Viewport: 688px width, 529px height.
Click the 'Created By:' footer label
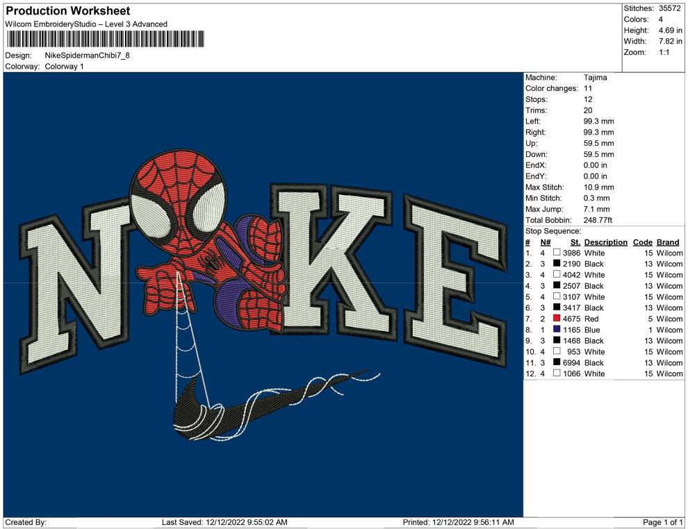tap(26, 522)
